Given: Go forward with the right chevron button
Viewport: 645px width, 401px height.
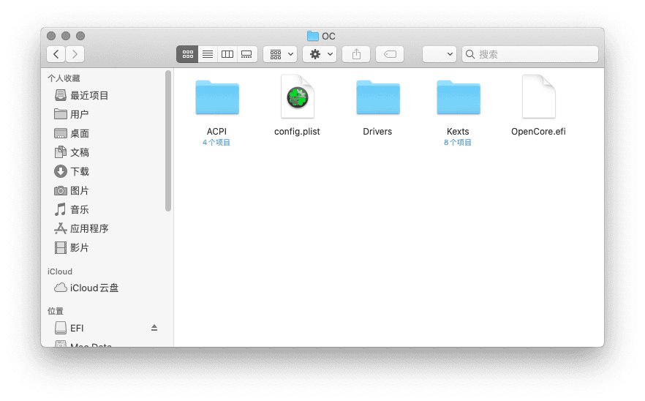Looking at the screenshot, I should click(x=75, y=54).
